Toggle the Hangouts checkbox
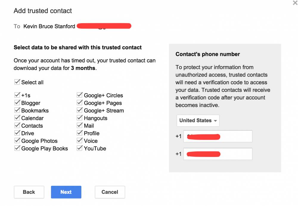 (x=80, y=118)
